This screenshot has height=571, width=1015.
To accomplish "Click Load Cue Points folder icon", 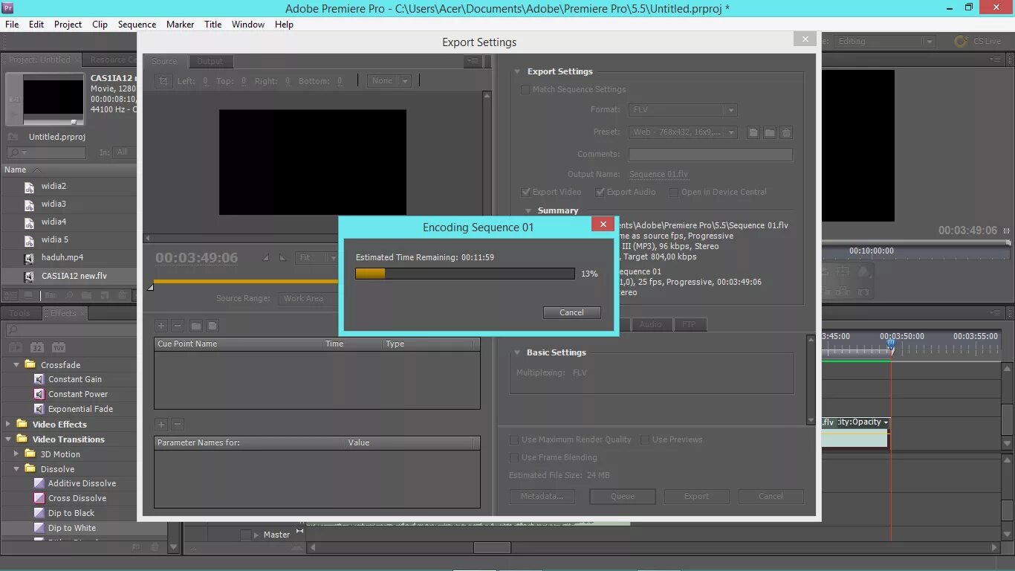I will [196, 326].
